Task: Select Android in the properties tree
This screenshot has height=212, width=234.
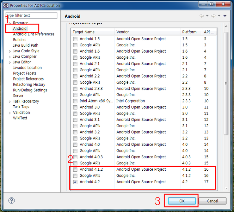Action: pos(20,28)
